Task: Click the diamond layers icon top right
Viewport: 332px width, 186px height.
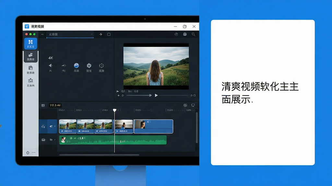Action: (x=176, y=34)
